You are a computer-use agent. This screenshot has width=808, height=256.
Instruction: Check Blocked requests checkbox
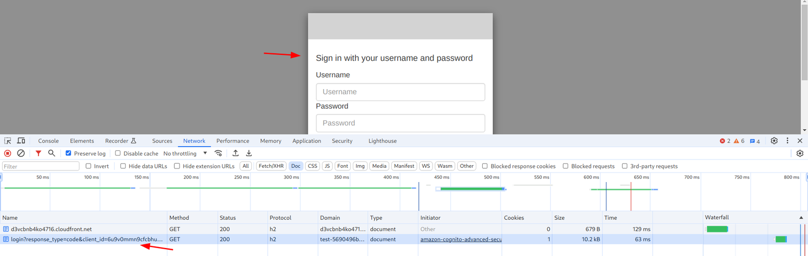pyautogui.click(x=566, y=166)
